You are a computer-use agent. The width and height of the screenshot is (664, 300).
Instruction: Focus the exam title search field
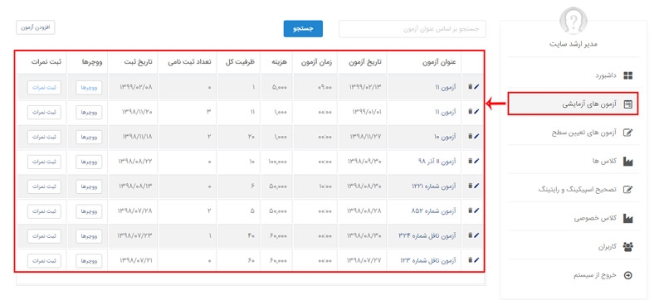pos(413,29)
